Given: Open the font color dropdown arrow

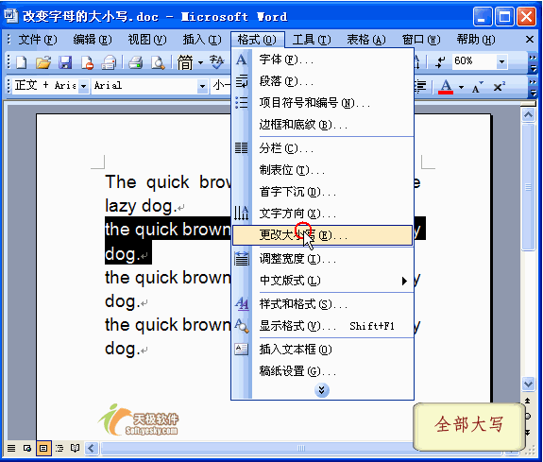Looking at the screenshot, I should (x=461, y=87).
